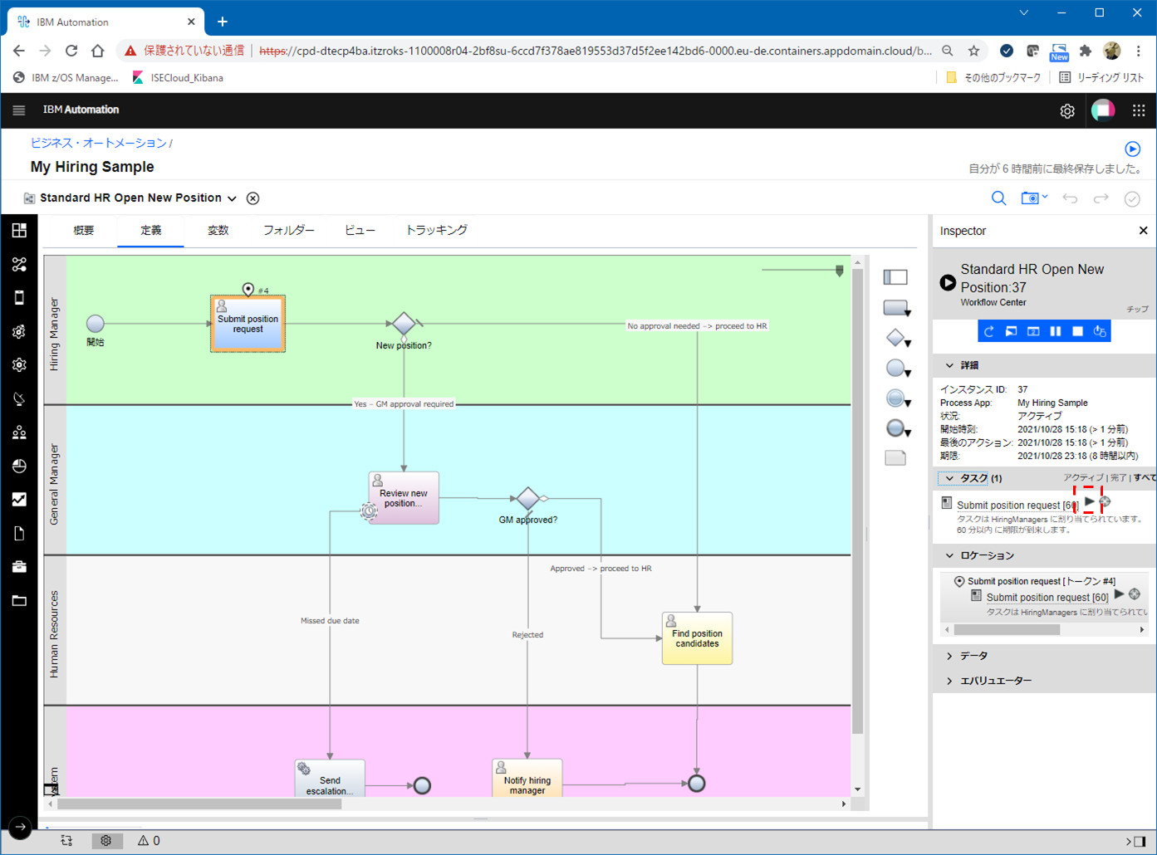Switch to the 変数 tab

tap(218, 230)
